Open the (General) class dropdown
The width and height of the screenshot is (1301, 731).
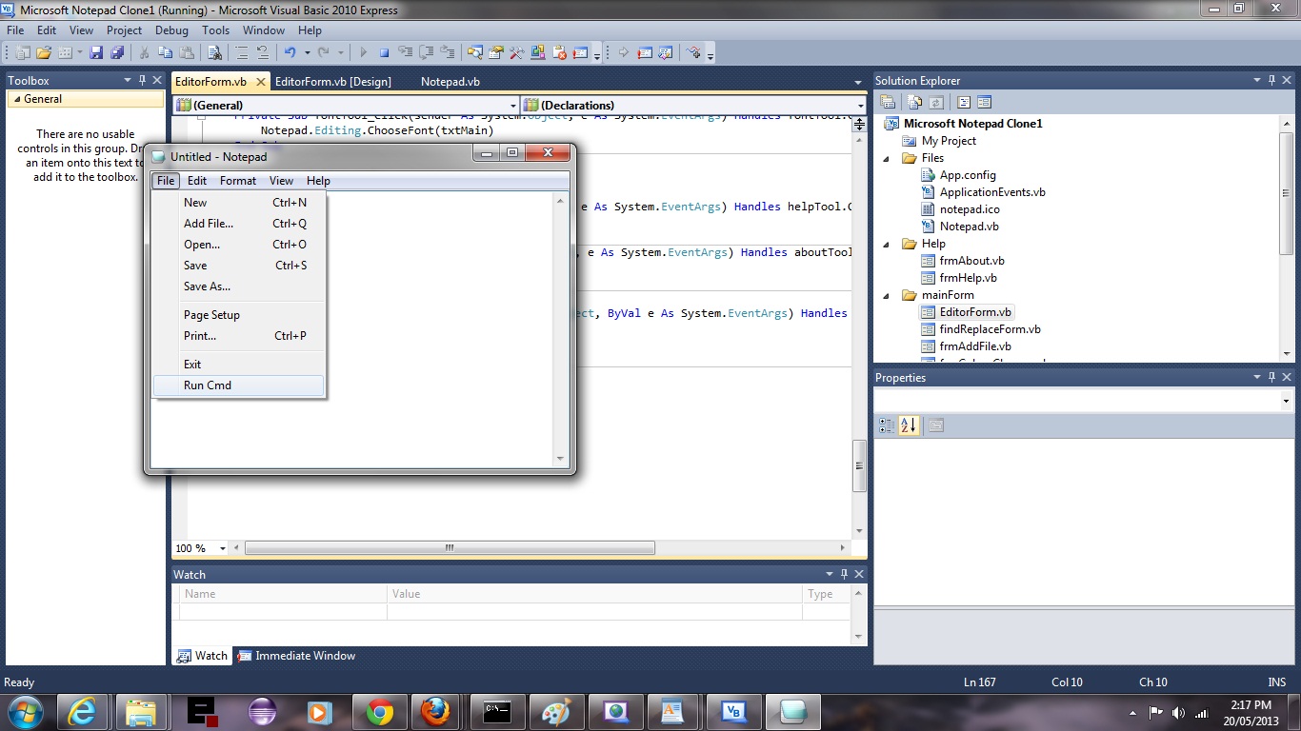click(513, 105)
